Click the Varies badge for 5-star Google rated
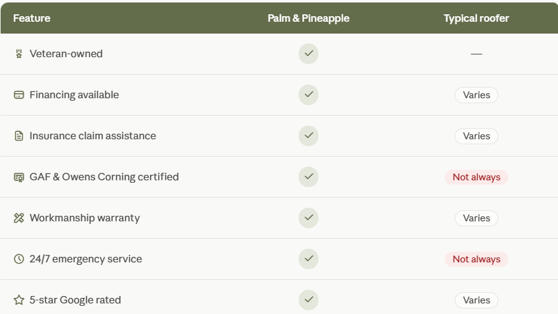This screenshot has width=558, height=314. point(476,300)
